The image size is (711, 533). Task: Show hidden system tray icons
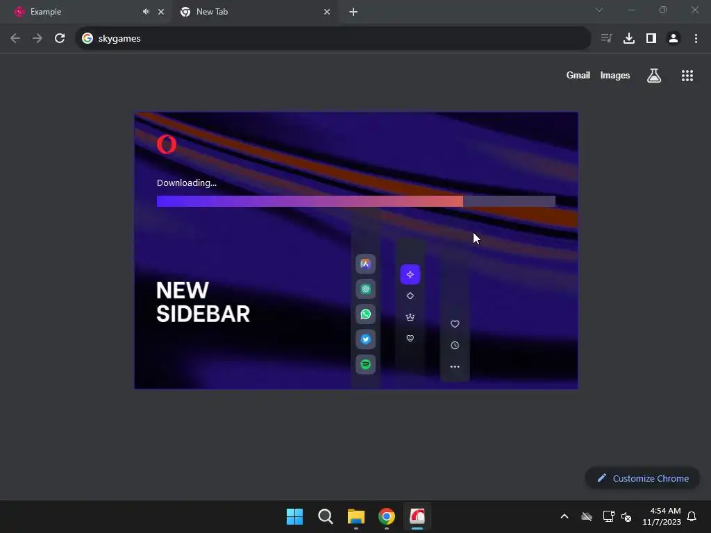click(x=564, y=516)
